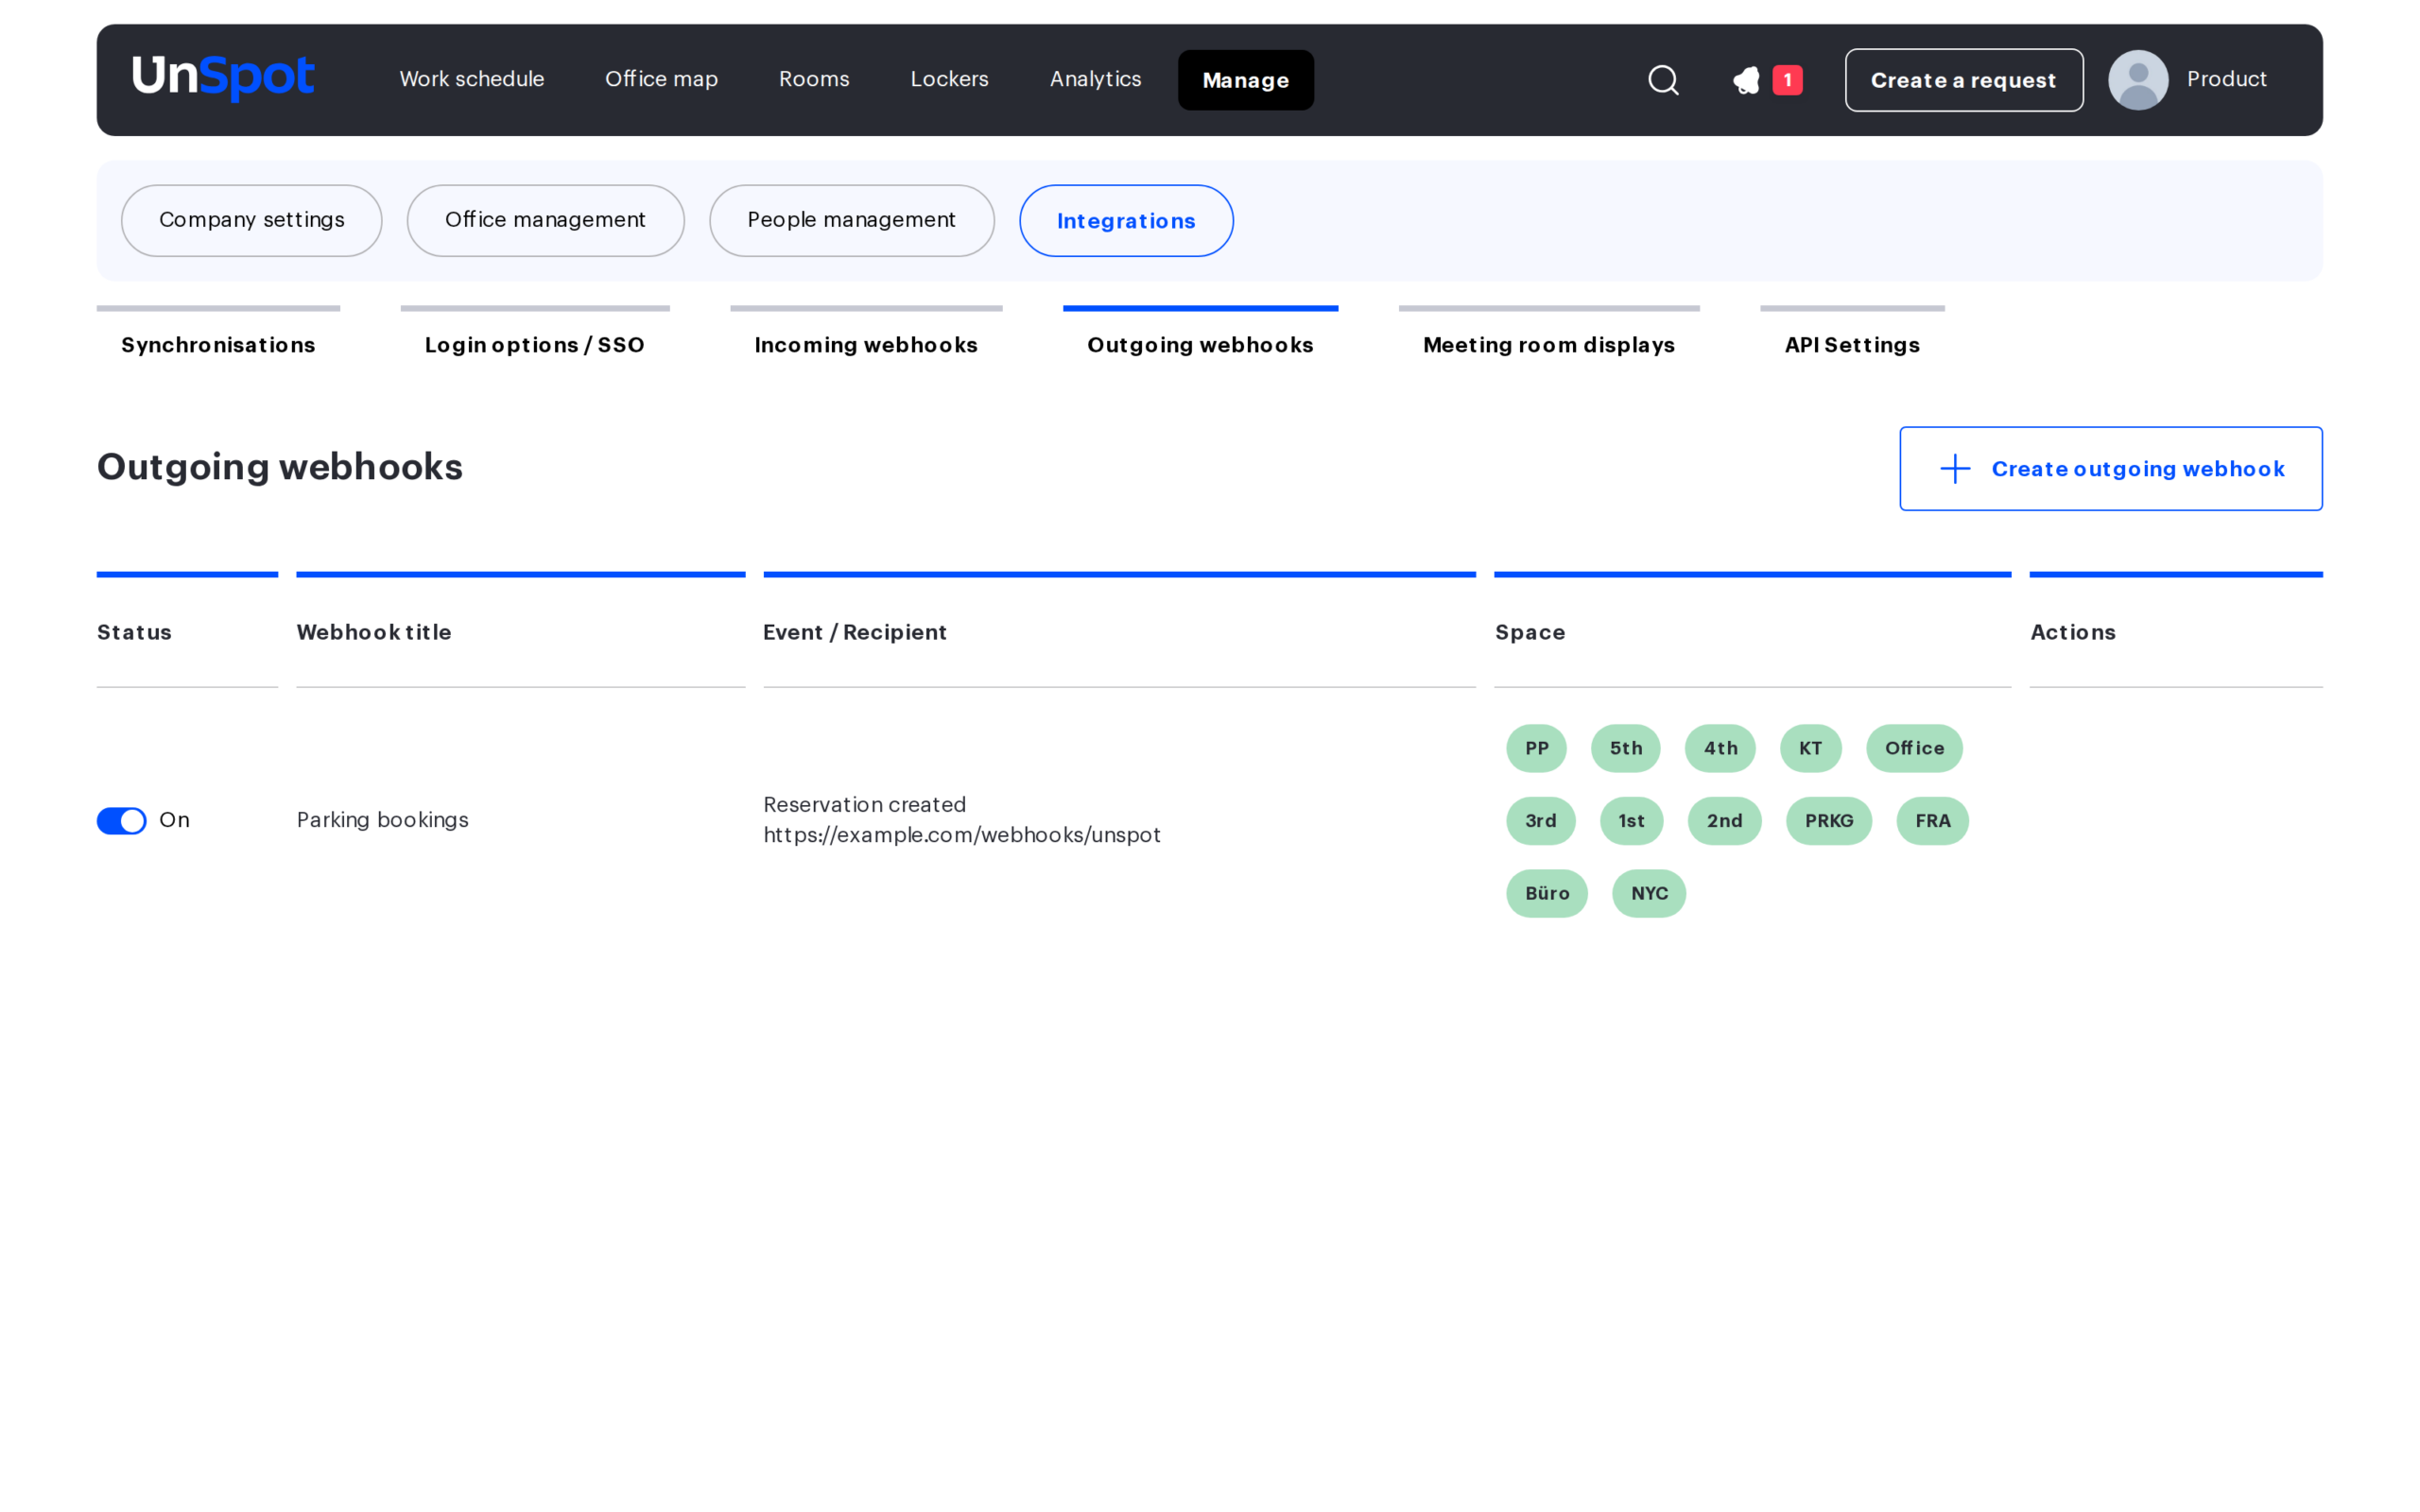This screenshot has height=1512, width=2420.
Task: Click Create outgoing webhook button
Action: point(2110,469)
